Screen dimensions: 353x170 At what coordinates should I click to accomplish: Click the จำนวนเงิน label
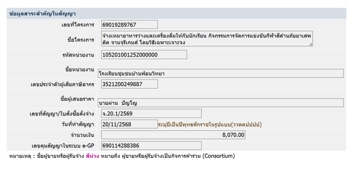82,135
